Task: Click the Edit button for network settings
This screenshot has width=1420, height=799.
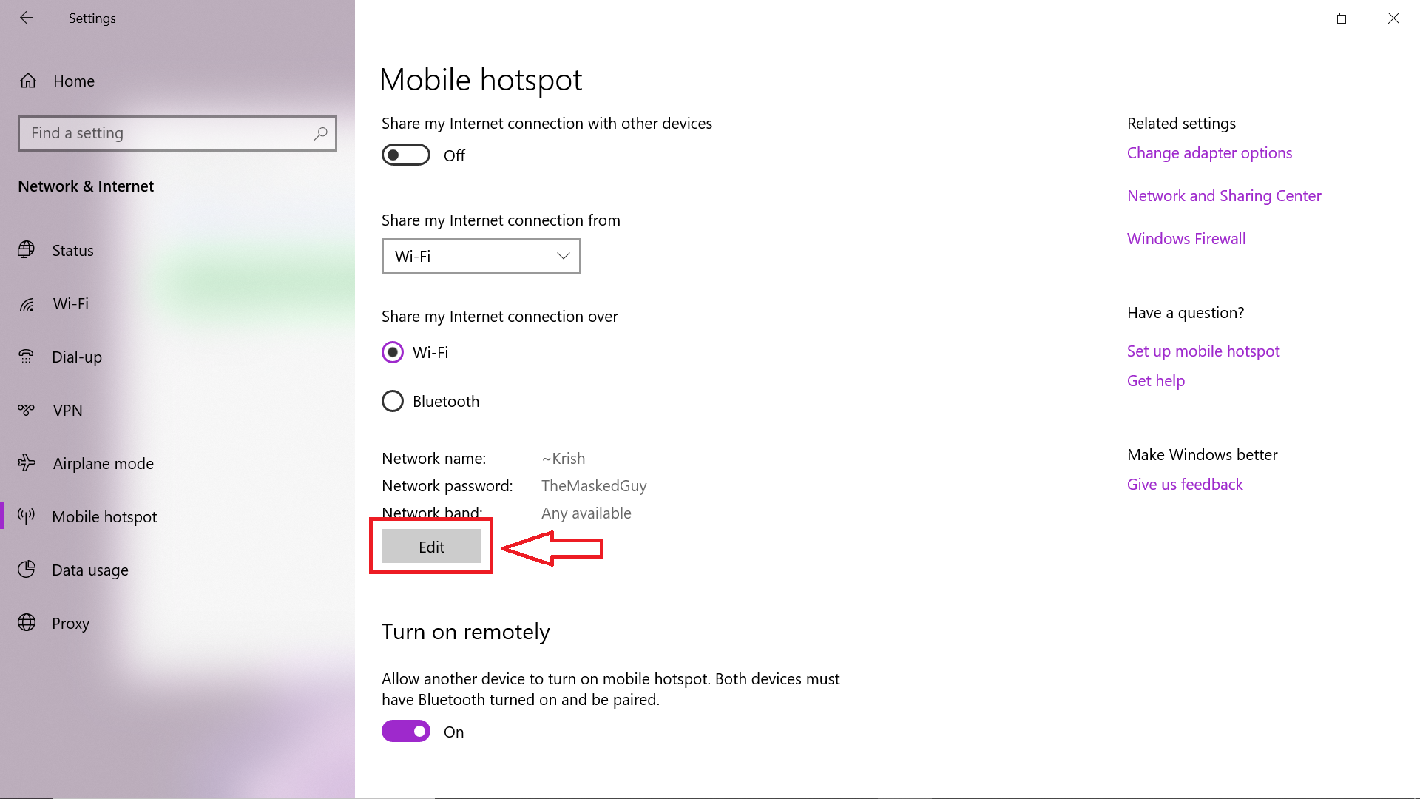Action: coord(430,546)
